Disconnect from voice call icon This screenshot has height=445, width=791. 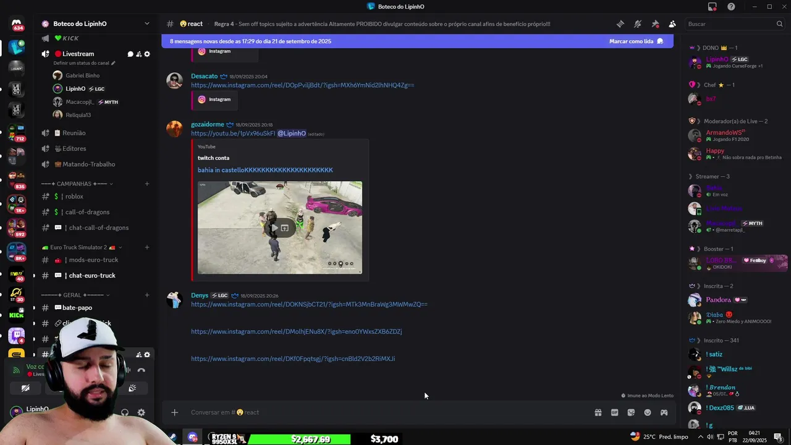142,370
